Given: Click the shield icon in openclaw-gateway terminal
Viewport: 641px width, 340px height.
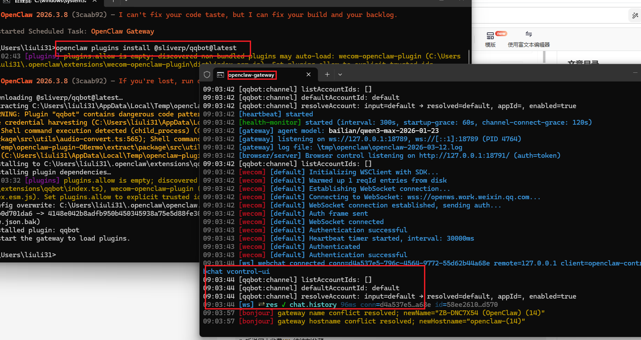Looking at the screenshot, I should pos(207,75).
